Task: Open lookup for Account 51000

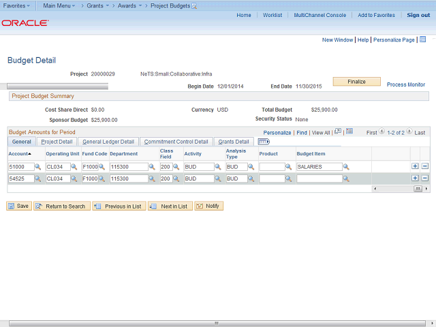Action: click(38, 167)
